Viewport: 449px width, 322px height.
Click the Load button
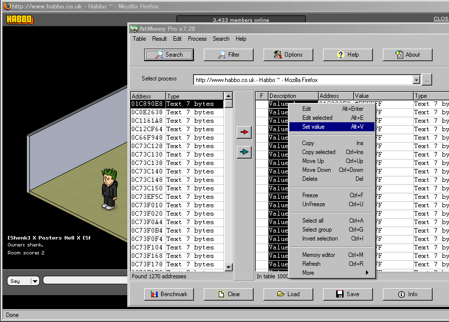(x=288, y=294)
